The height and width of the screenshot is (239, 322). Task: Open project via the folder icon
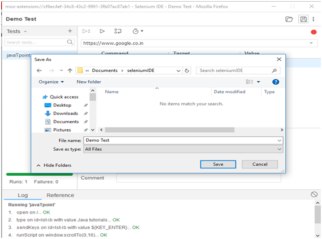[x=289, y=19]
